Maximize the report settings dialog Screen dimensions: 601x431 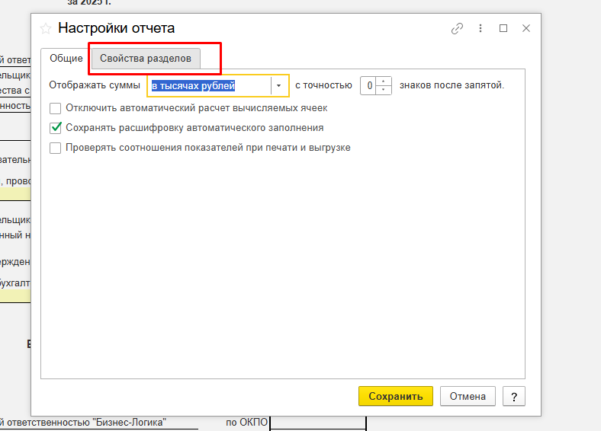[503, 28]
